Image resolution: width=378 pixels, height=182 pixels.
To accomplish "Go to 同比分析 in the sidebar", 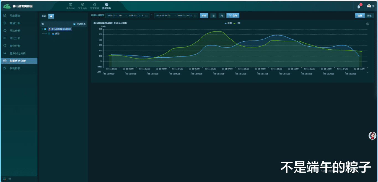I will click(x=15, y=31).
